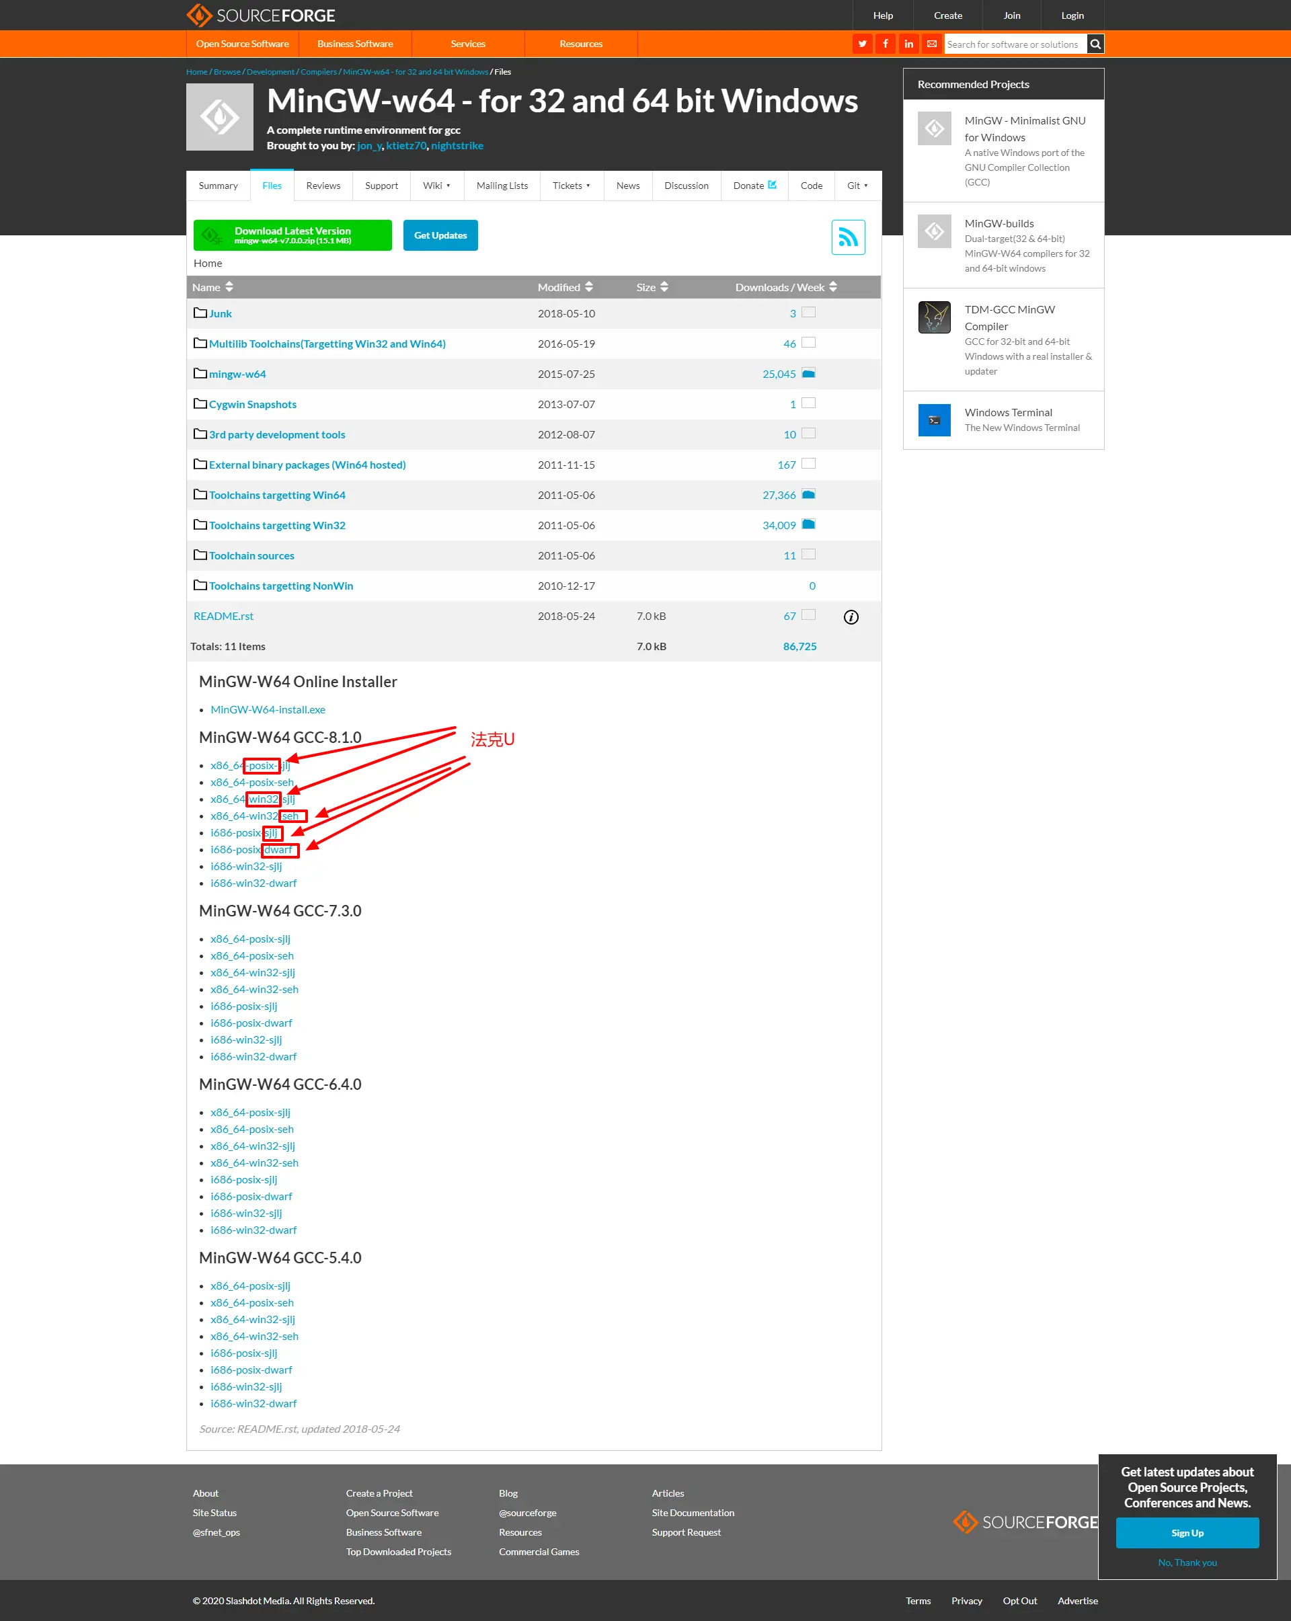Click the search magnifier icon
Screen dimensions: 1291x1621
pos(1095,44)
